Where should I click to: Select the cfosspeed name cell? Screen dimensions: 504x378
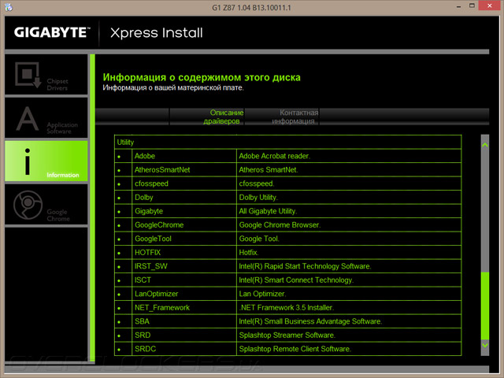point(184,183)
